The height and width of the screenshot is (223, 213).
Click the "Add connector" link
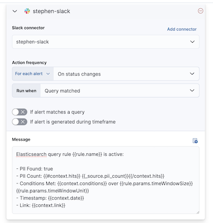[182, 29]
